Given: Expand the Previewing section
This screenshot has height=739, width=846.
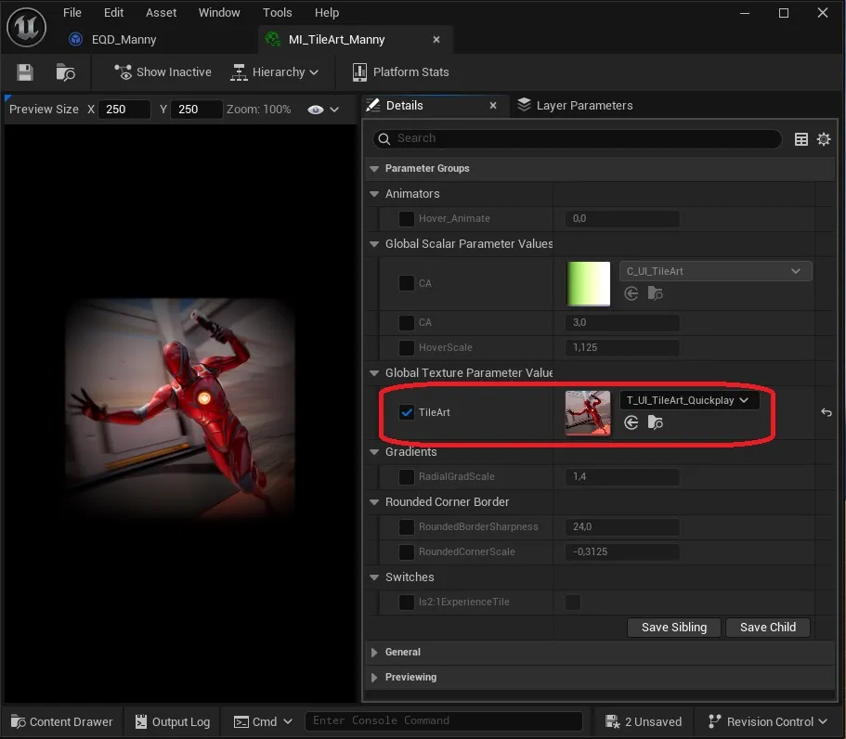Looking at the screenshot, I should (374, 677).
